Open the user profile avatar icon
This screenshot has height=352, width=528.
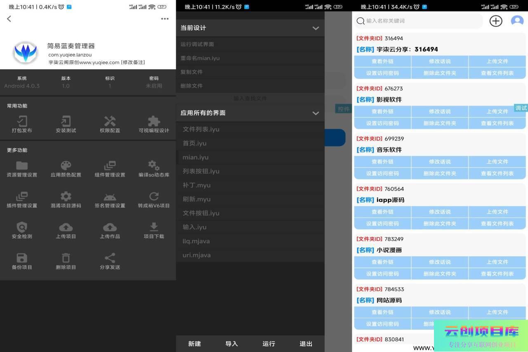(x=517, y=21)
